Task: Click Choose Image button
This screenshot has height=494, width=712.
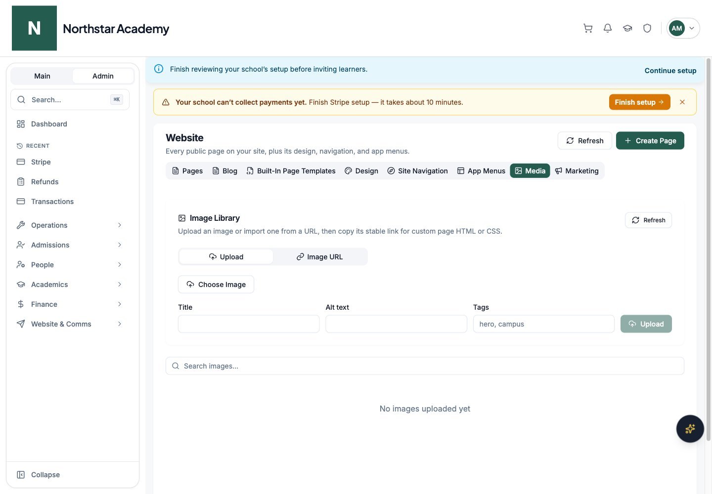Action: tap(216, 285)
